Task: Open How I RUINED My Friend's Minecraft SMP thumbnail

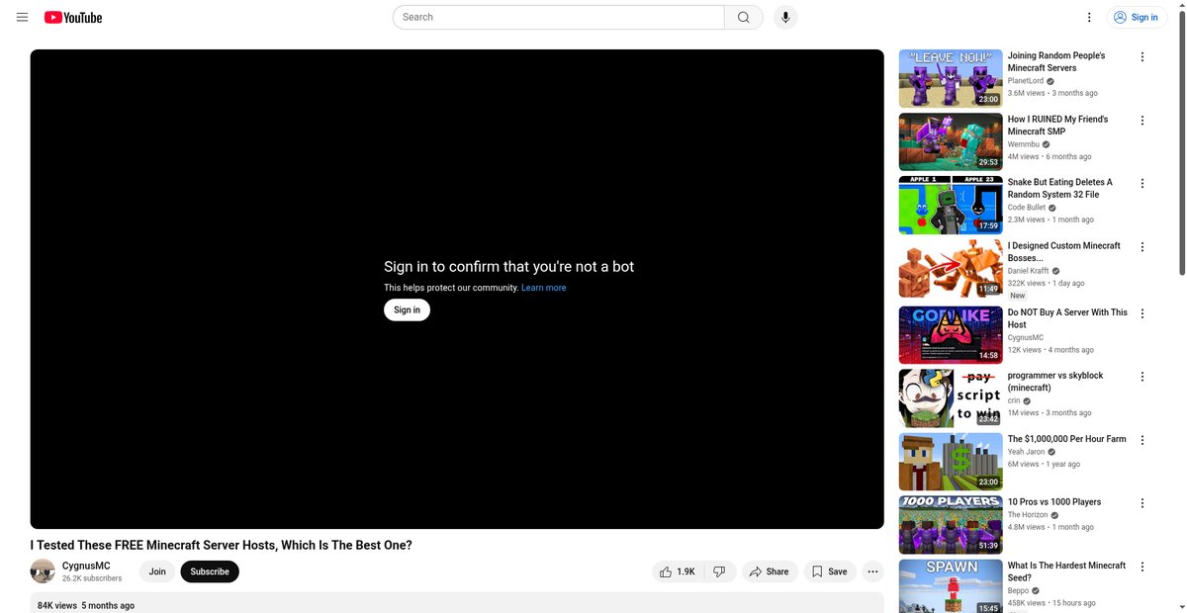Action: click(951, 141)
